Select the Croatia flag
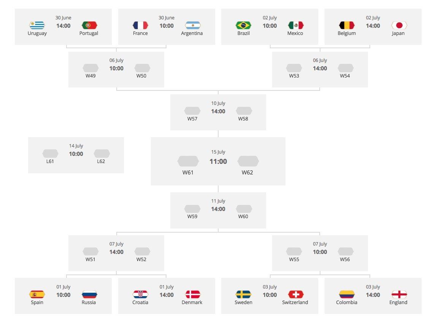Image resolution: width=436 pixels, height=325 pixels. click(x=140, y=294)
